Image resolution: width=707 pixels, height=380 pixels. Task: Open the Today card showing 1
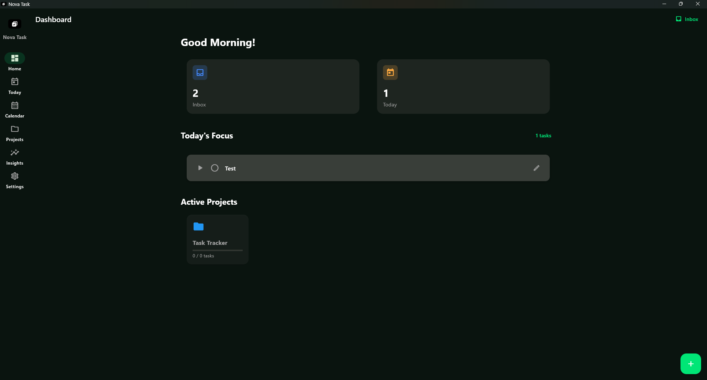coord(463,87)
